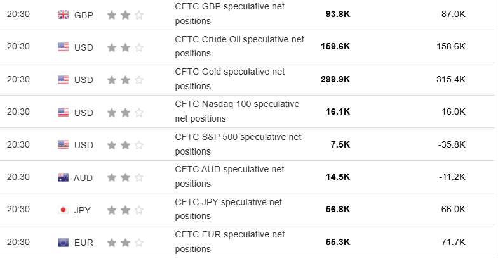498x259 pixels.
Task: Click the US flag in Gold row
Action: pyautogui.click(x=63, y=80)
